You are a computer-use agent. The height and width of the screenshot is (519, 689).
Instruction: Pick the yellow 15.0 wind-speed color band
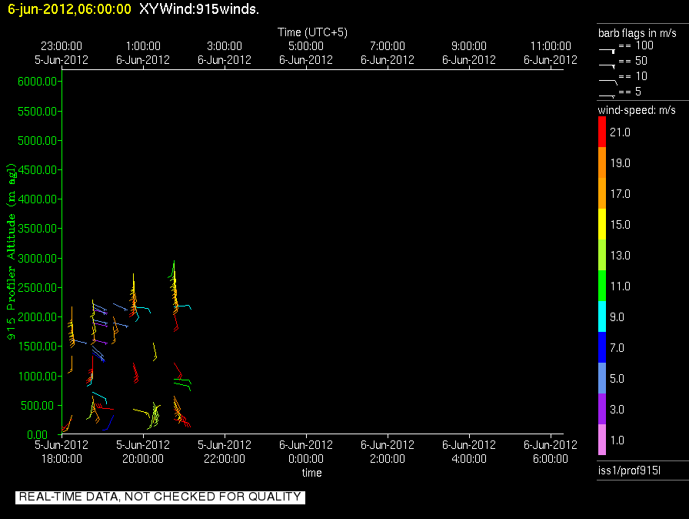[x=602, y=225]
